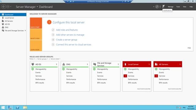Open the Local Server tile header

click(137, 64)
